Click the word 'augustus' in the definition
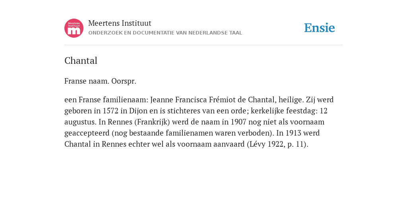The height and width of the screenshot is (203, 407). (x=80, y=122)
